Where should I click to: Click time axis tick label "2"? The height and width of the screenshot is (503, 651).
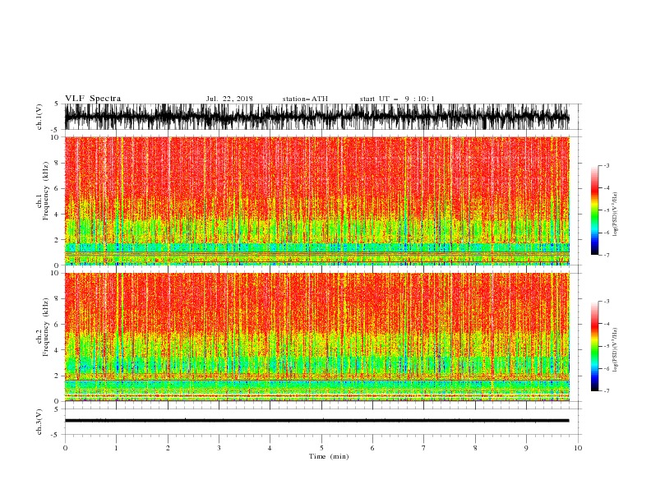168,448
